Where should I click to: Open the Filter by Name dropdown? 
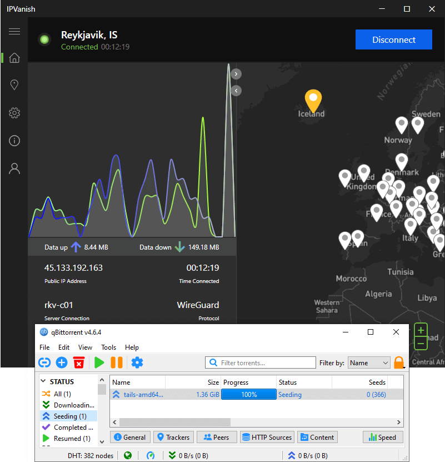pyautogui.click(x=369, y=362)
